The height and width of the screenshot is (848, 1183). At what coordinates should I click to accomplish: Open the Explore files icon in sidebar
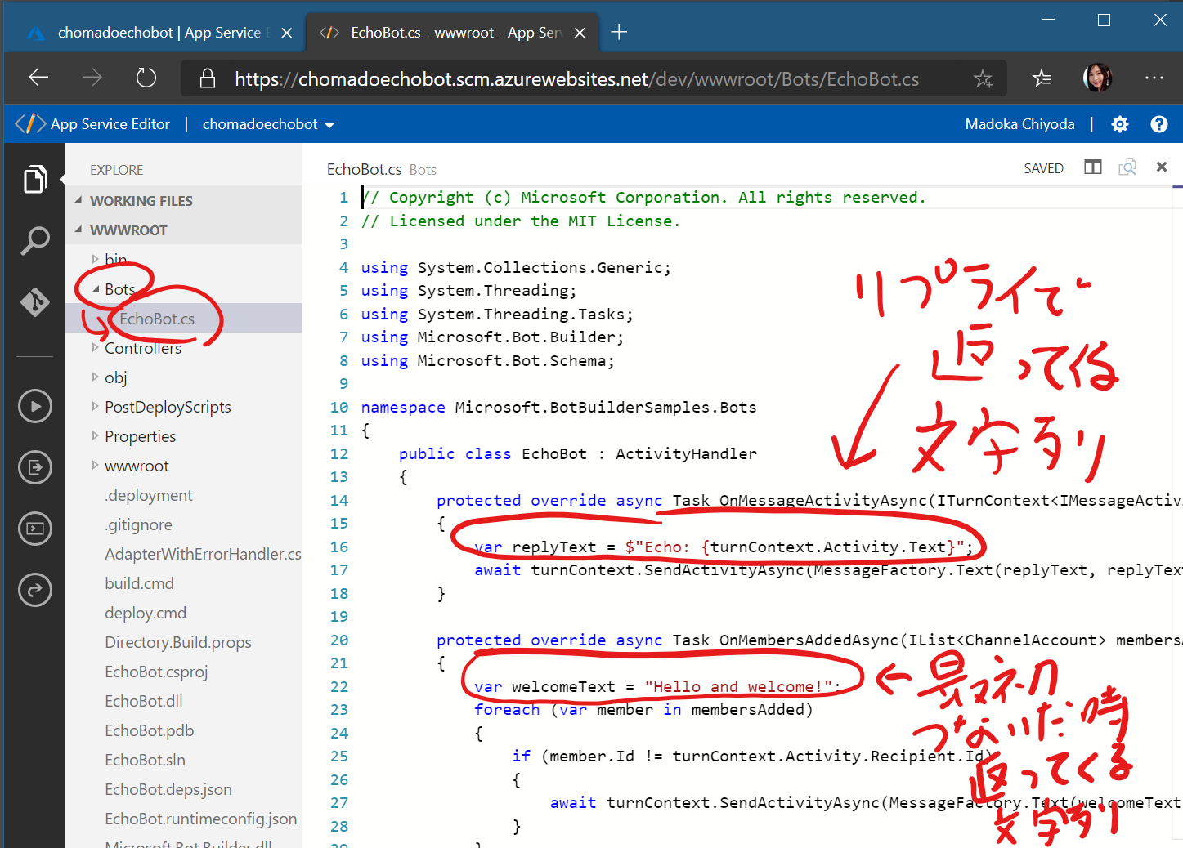(34, 179)
